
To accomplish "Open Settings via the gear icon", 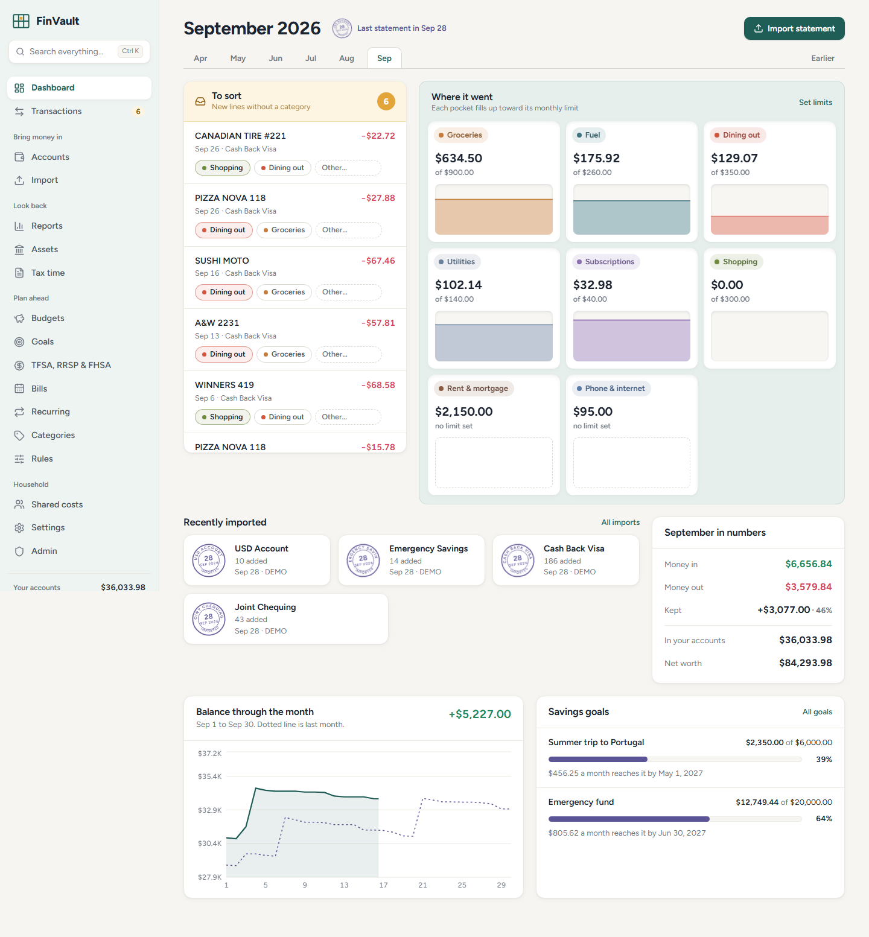I will pos(19,528).
